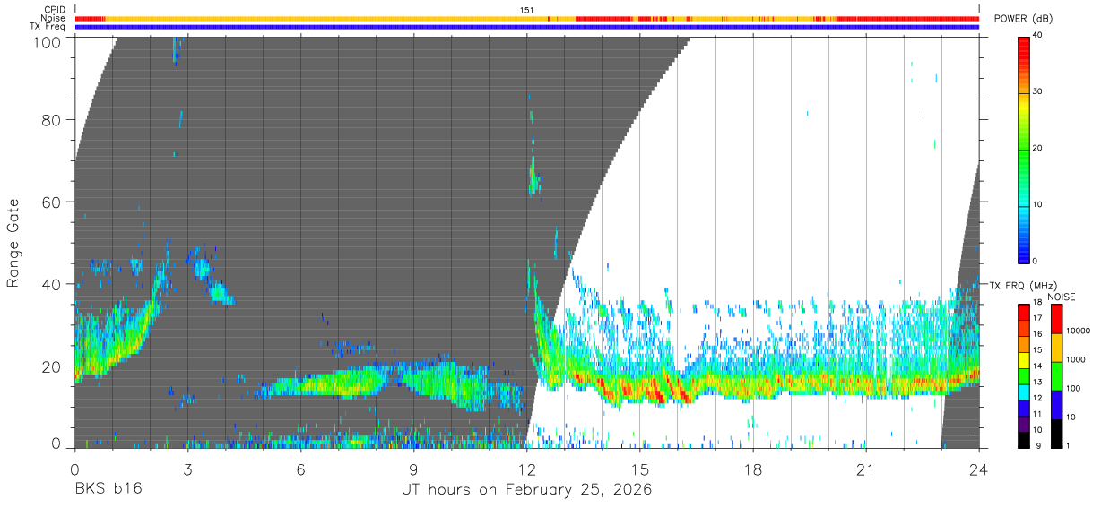Click the 100 value in NOISE legend
The image size is (1101, 508).
pos(1074,389)
